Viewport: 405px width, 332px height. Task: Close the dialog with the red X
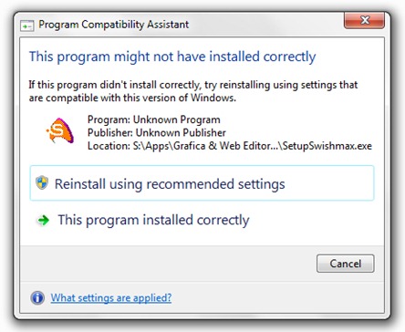click(x=364, y=20)
